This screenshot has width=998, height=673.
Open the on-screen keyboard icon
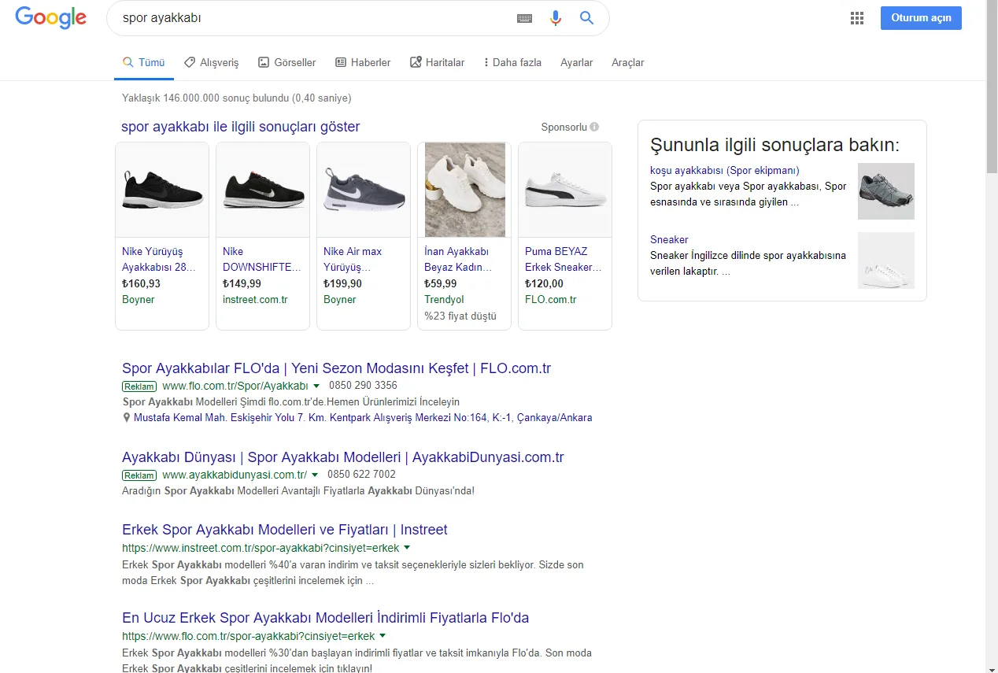click(524, 18)
